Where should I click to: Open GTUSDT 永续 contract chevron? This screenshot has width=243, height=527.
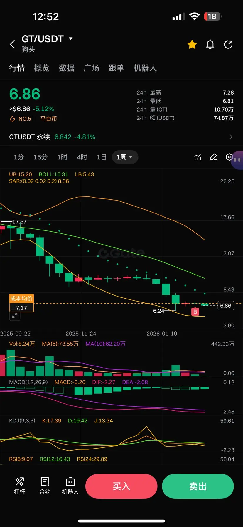tap(231, 137)
